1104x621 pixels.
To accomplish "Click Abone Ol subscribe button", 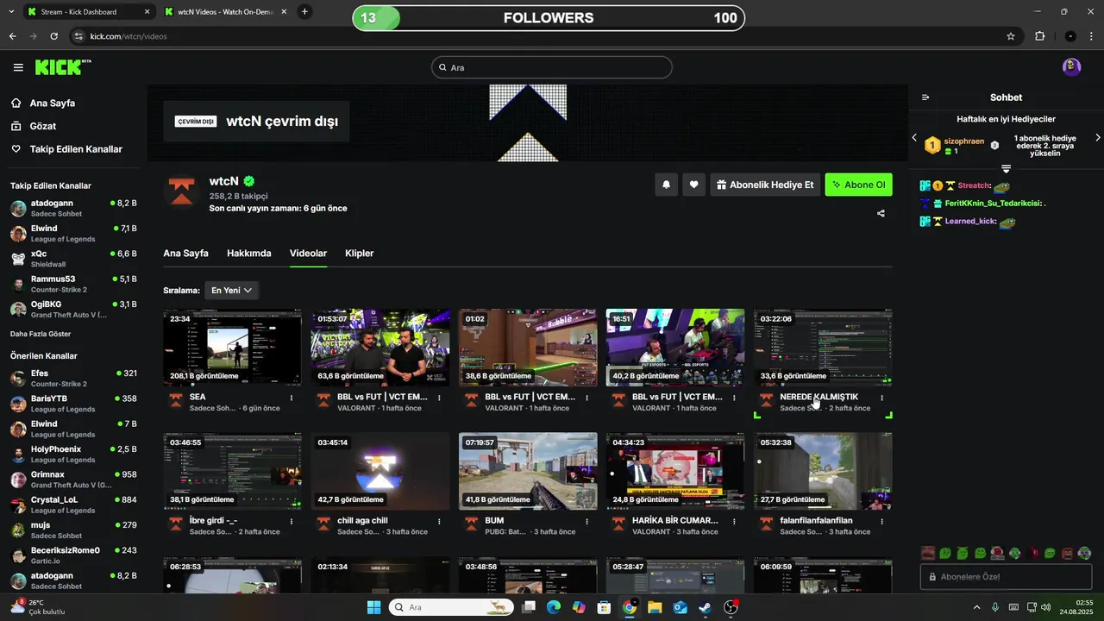I will tap(858, 185).
